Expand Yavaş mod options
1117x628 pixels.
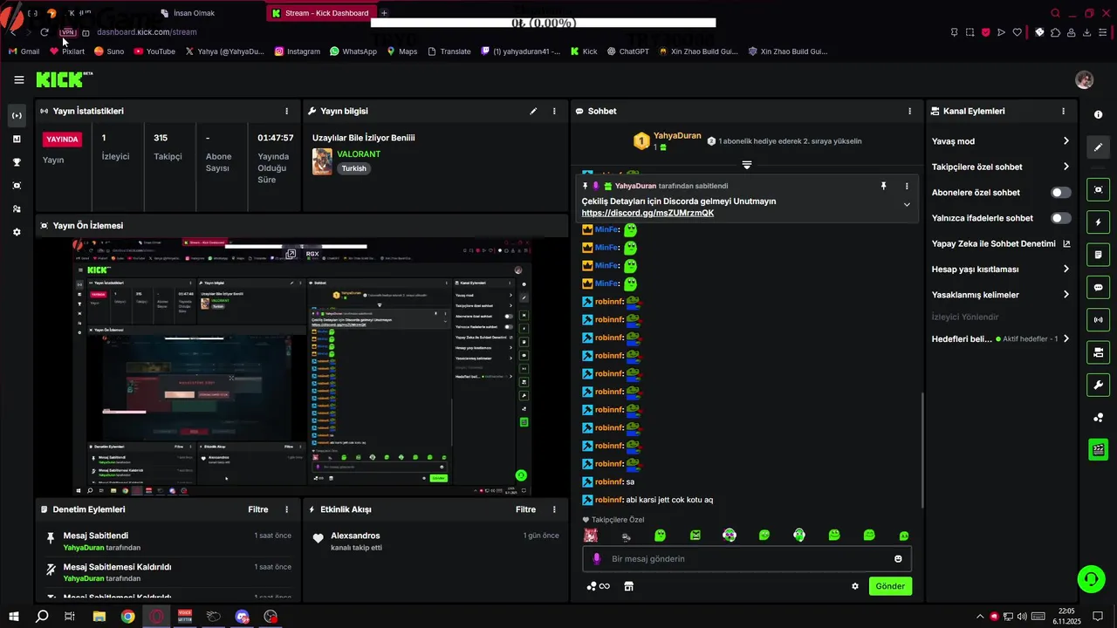1066,141
